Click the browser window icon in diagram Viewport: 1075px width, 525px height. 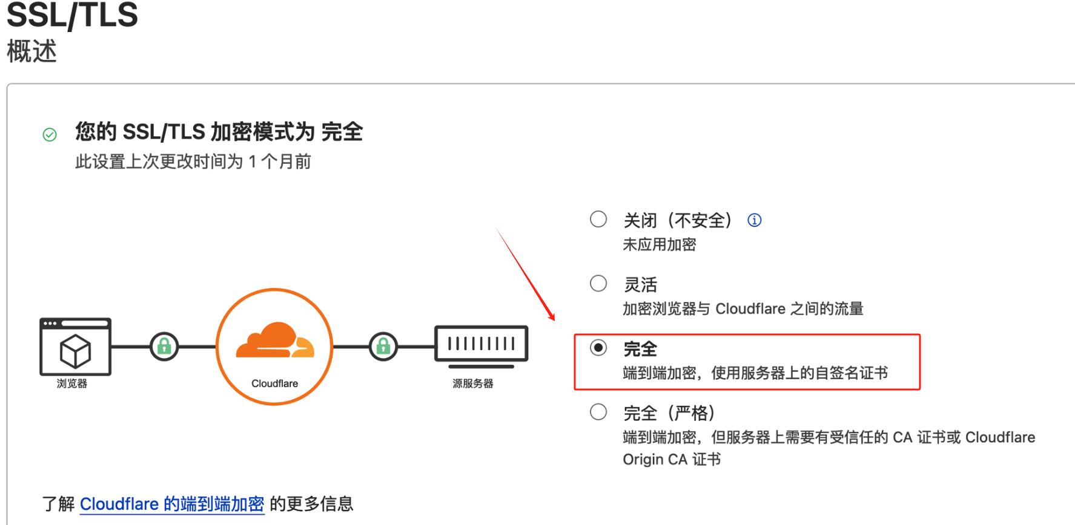click(75, 347)
